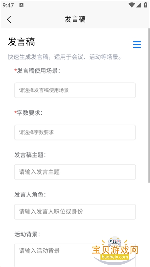Click the 字数要求 field label

click(x=28, y=113)
